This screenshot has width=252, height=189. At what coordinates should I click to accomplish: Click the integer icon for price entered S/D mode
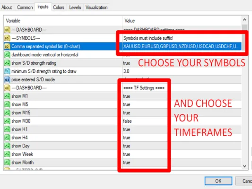[x=7, y=80]
